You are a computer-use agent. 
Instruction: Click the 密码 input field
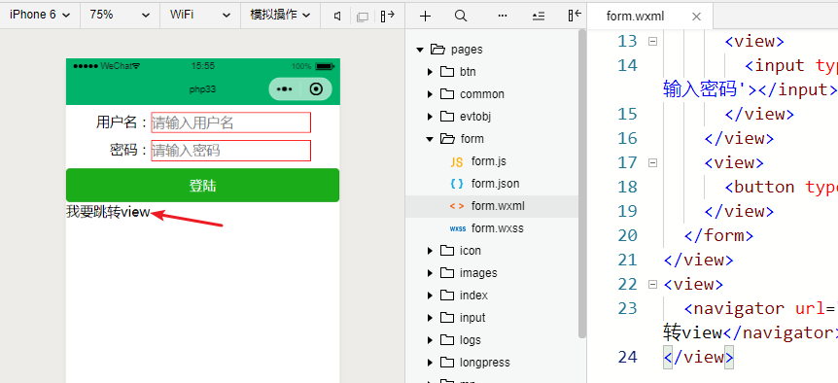230,151
